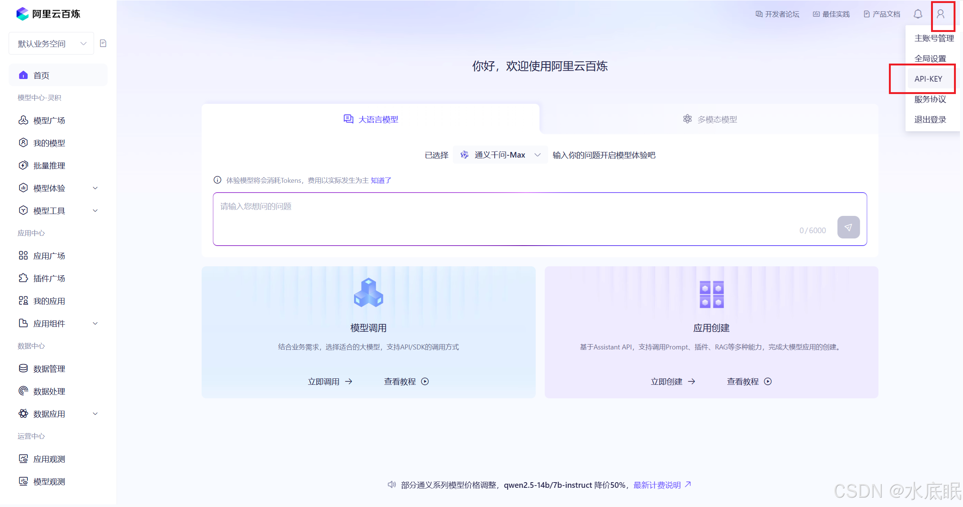
Task: Open 批量推理 in the sidebar
Action: (x=49, y=165)
